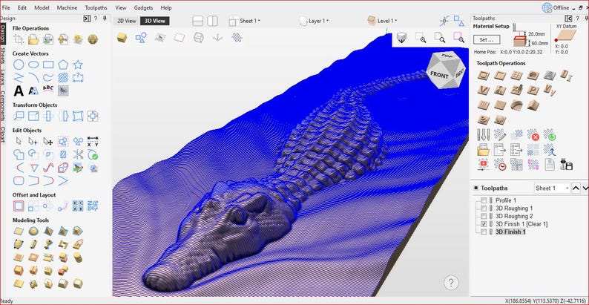
Task: Click the Offset vectors tool
Action: [19, 206]
